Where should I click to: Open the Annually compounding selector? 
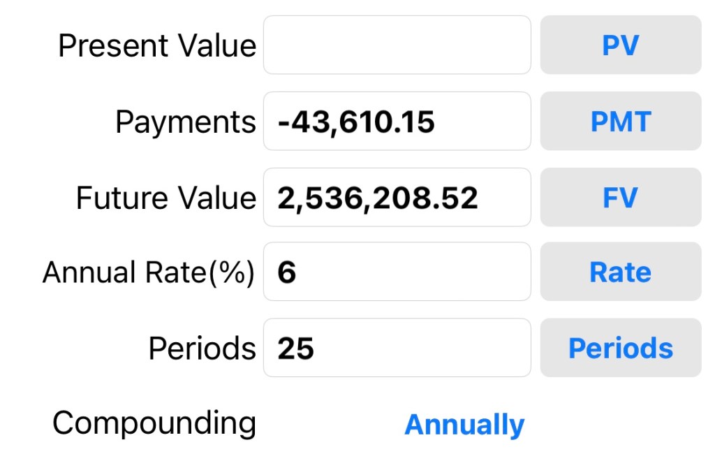pyautogui.click(x=464, y=424)
